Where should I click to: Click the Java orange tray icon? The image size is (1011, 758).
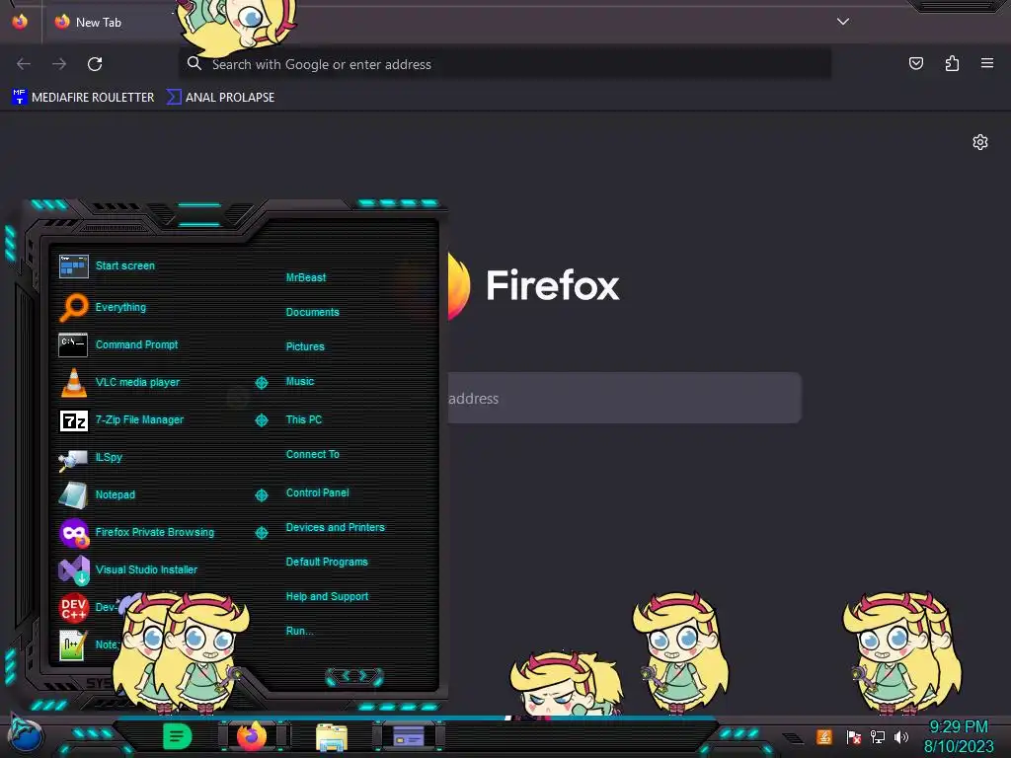pos(824,736)
